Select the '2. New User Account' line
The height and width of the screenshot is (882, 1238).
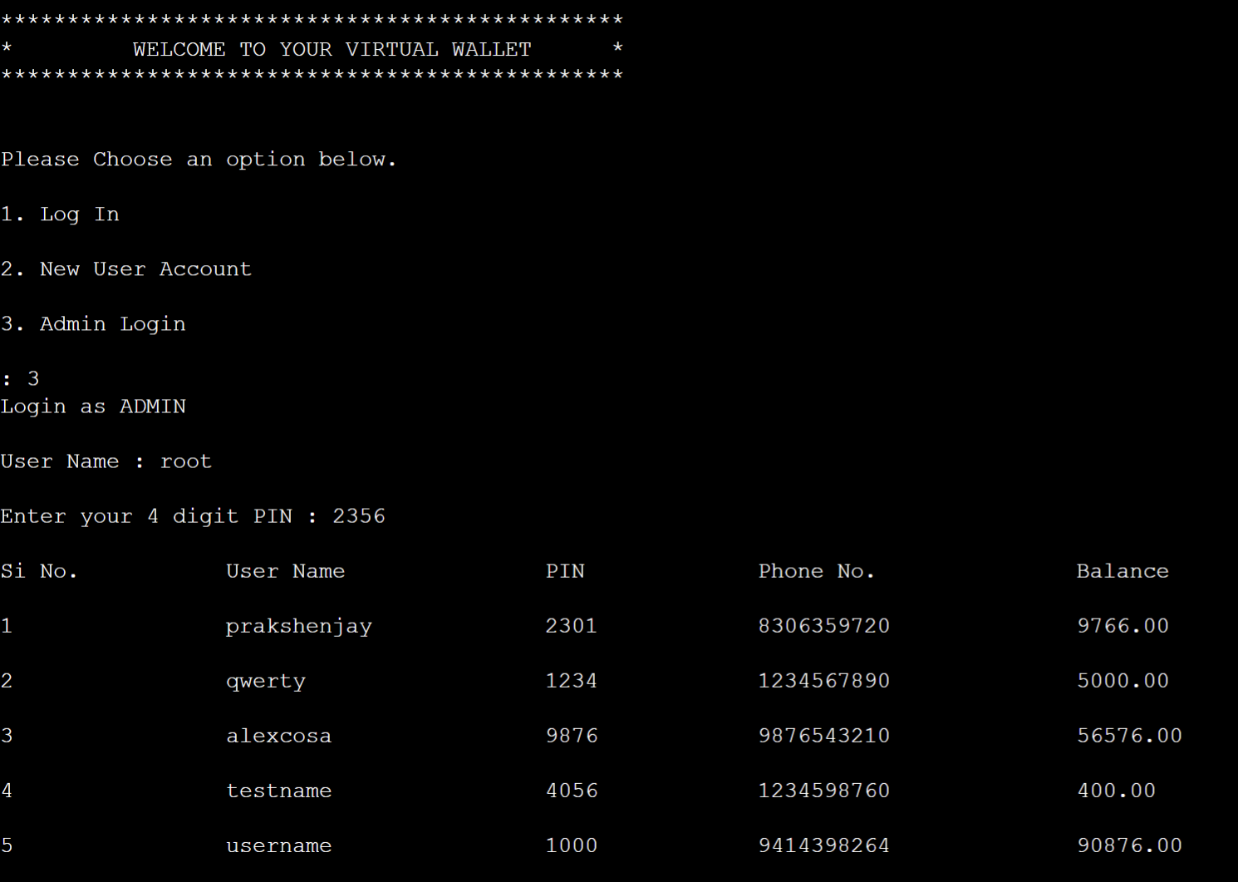126,269
